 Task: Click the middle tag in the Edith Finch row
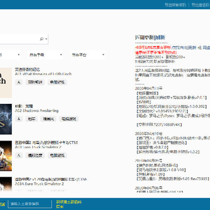point(35,82)
